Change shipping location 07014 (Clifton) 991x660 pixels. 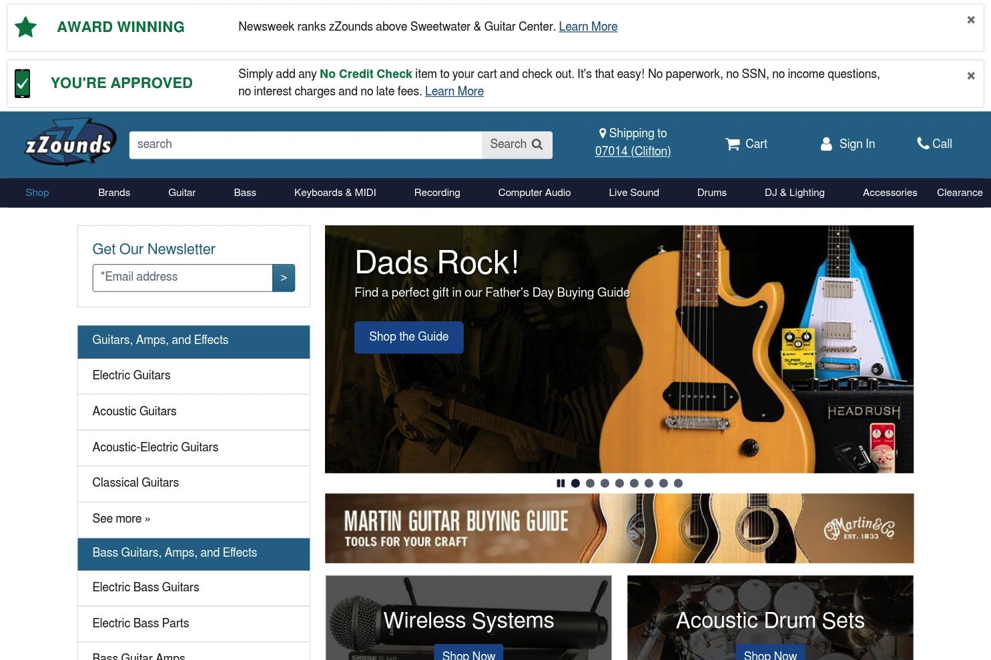[x=633, y=151]
